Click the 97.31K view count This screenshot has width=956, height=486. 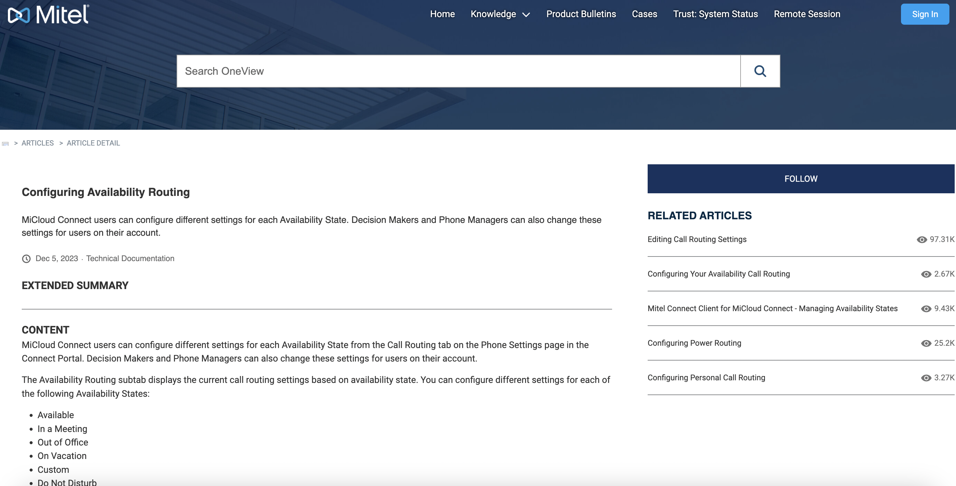click(942, 239)
